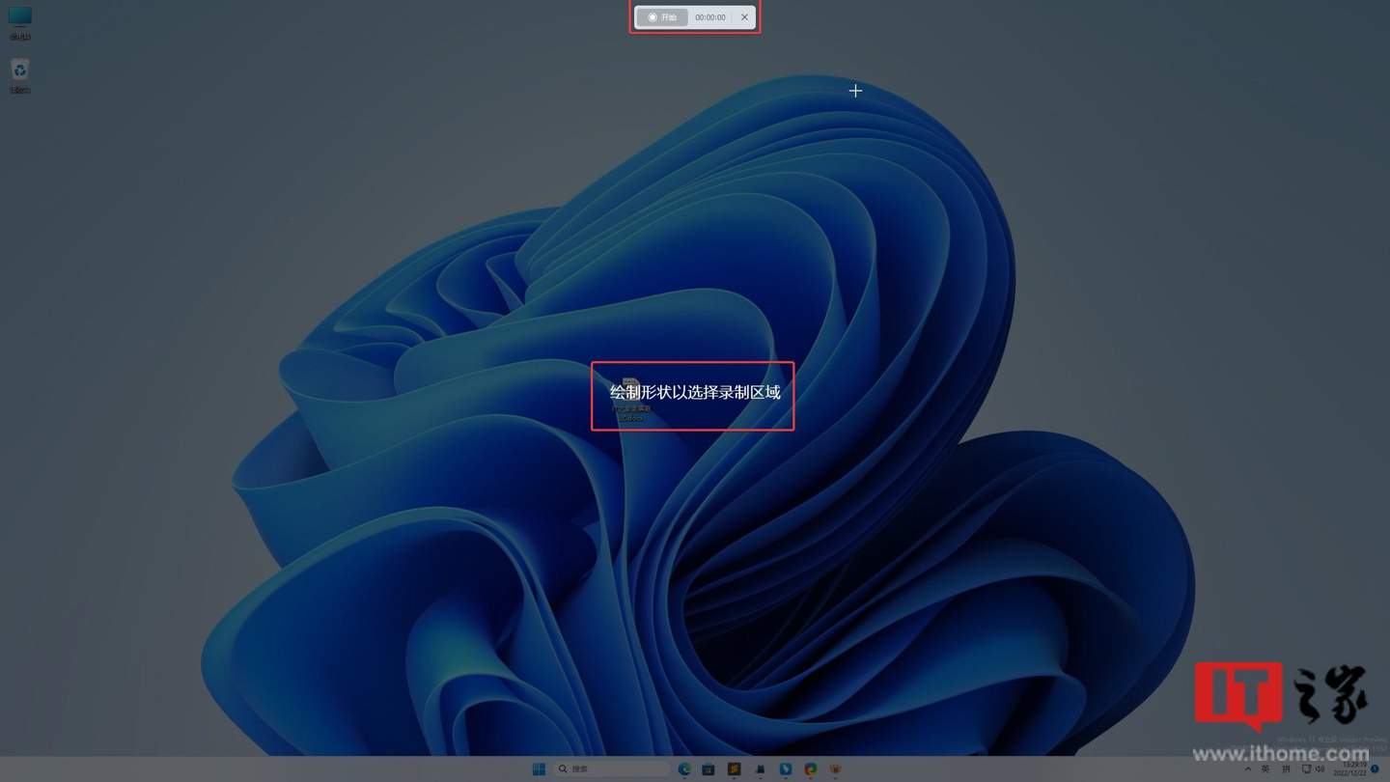Launch Microsoft Edge from the taskbar

point(684,769)
